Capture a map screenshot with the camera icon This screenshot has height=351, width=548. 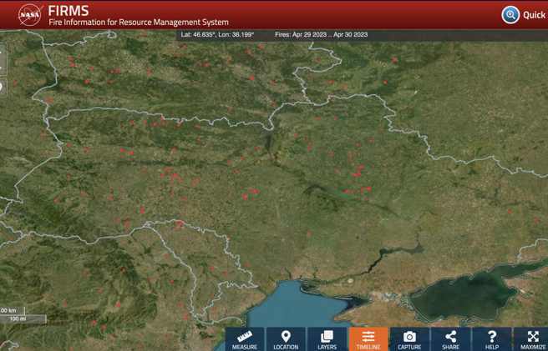click(409, 339)
